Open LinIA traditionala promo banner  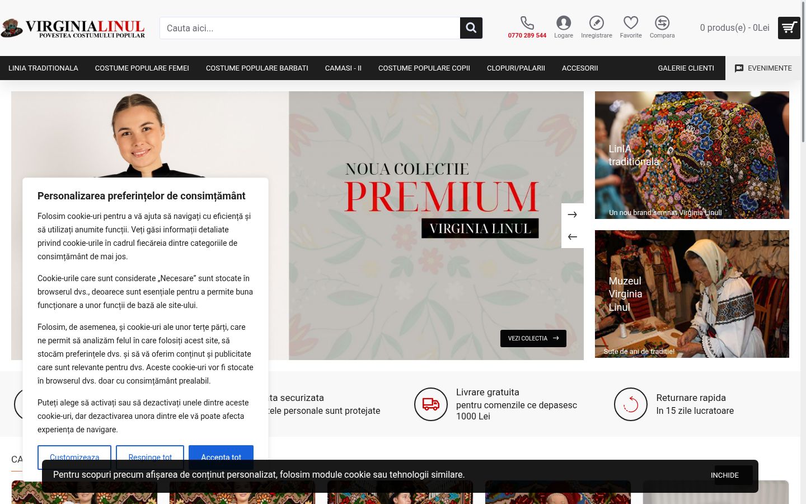click(692, 155)
